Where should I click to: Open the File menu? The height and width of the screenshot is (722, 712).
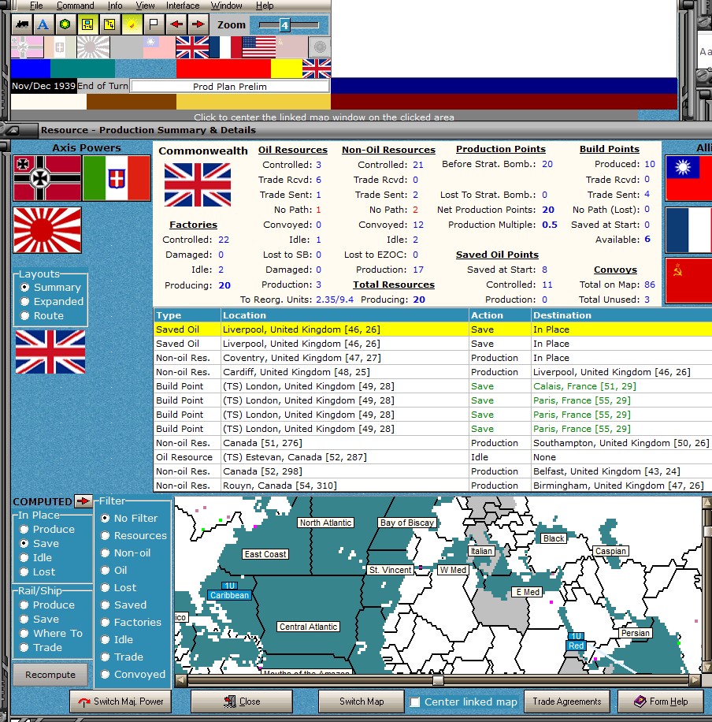click(36, 6)
